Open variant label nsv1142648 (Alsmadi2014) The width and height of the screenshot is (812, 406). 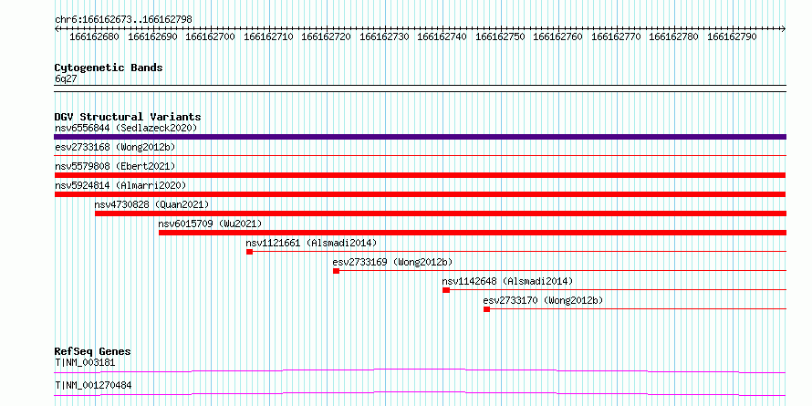pyautogui.click(x=507, y=281)
